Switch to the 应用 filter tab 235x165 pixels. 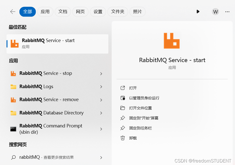[x=45, y=12]
